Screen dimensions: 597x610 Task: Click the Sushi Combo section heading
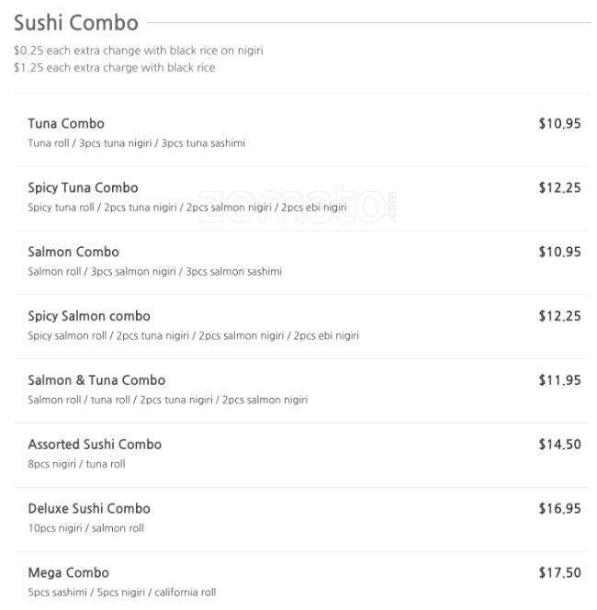[76, 23]
